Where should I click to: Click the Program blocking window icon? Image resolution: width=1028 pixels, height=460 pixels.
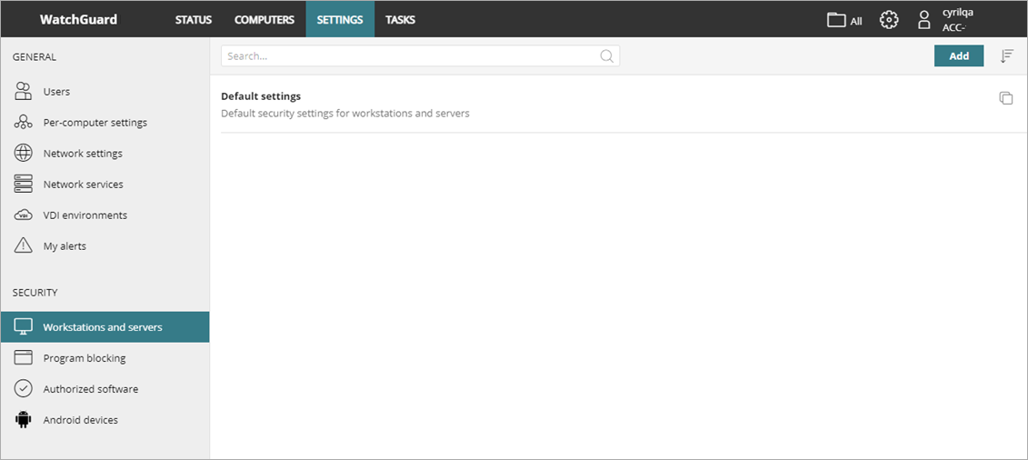[23, 358]
